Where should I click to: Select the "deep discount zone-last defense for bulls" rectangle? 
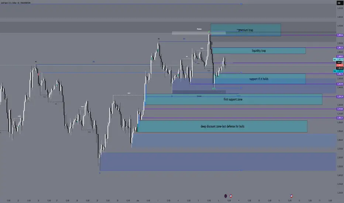tap(223, 126)
